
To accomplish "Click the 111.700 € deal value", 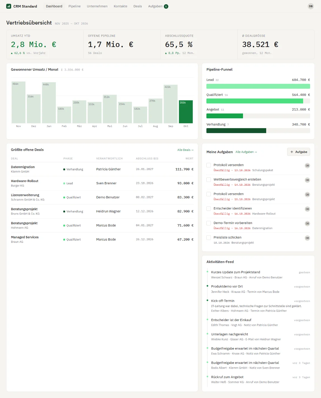I will pyautogui.click(x=185, y=169).
